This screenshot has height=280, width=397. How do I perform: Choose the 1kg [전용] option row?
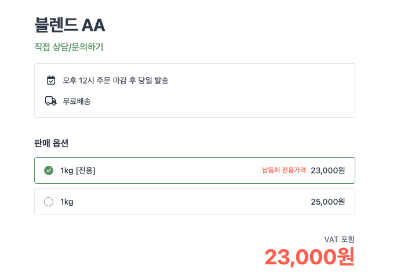(x=195, y=170)
